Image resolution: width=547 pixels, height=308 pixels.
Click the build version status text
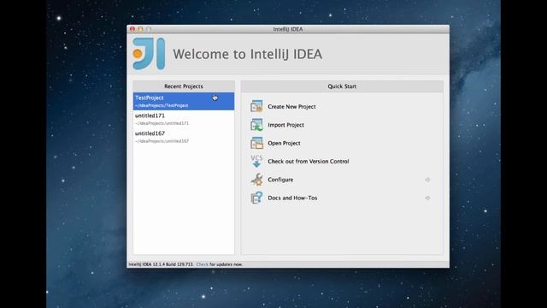pos(161,264)
